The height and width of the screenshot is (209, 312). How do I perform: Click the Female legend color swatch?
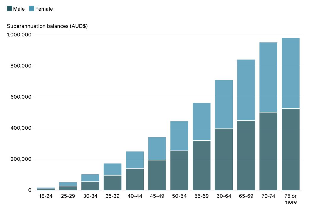(32, 9)
